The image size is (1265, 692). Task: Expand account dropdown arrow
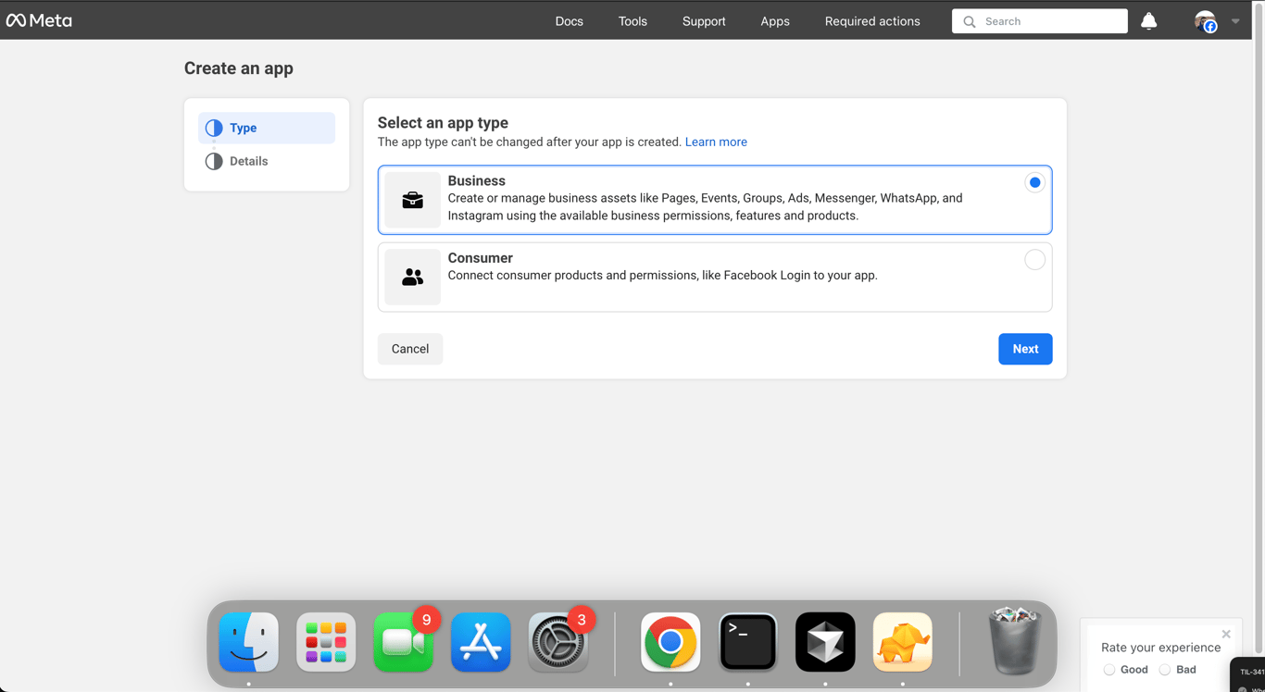1235,21
